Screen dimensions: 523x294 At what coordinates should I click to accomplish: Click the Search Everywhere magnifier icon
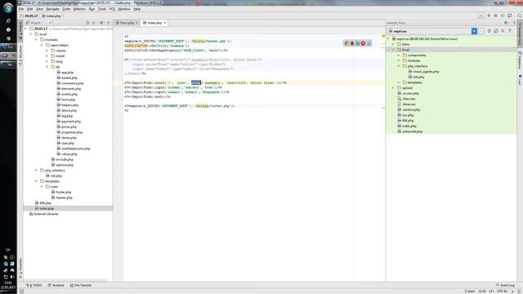click(520, 16)
